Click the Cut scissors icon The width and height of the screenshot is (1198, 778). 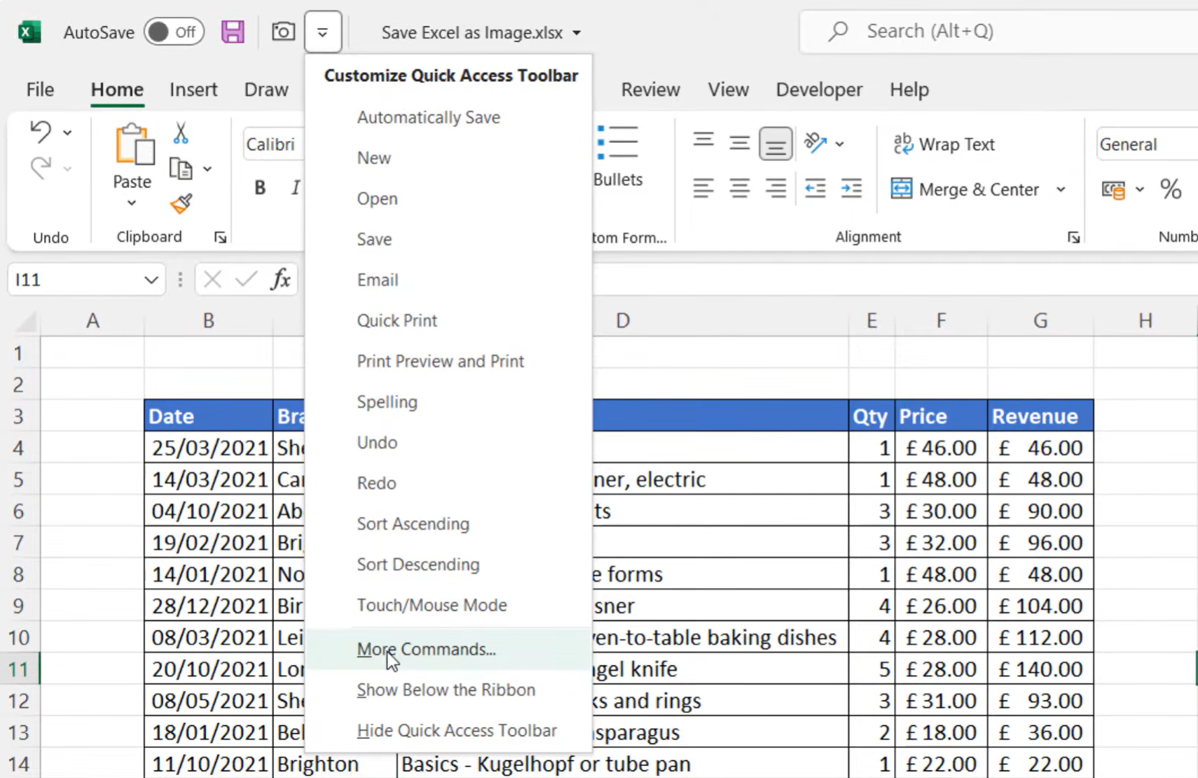(181, 132)
